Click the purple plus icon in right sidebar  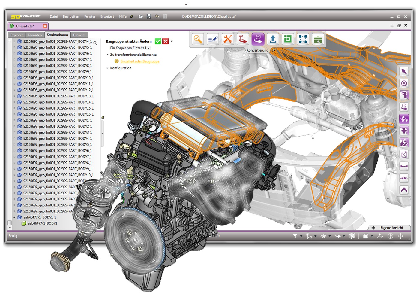pos(404,131)
